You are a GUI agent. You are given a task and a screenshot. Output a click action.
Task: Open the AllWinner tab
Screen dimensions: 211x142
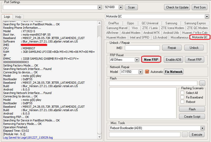pyautogui.click(x=112, y=33)
